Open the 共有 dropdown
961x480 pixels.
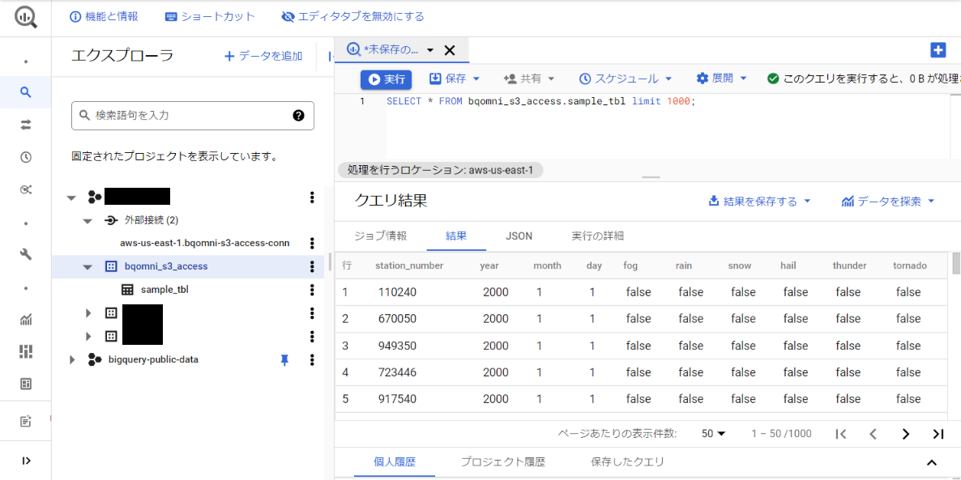[529, 79]
